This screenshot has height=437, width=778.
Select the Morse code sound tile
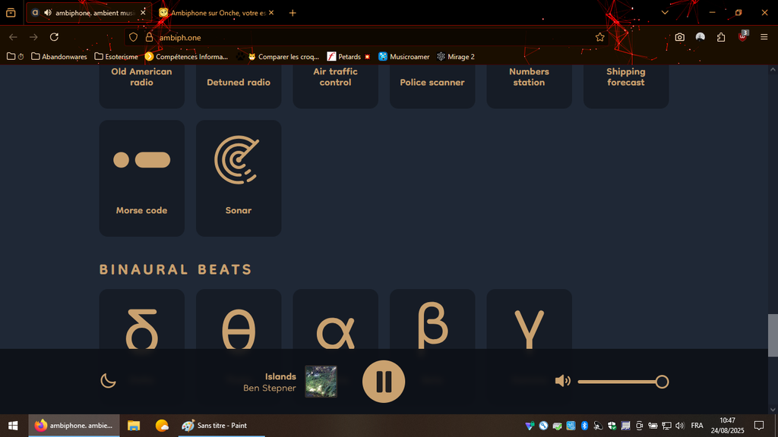[x=141, y=178]
